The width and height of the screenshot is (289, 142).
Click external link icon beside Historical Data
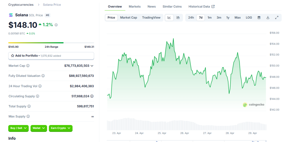[x=213, y=6]
